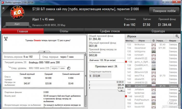Click the flag icon beside tardemas

[154, 93]
